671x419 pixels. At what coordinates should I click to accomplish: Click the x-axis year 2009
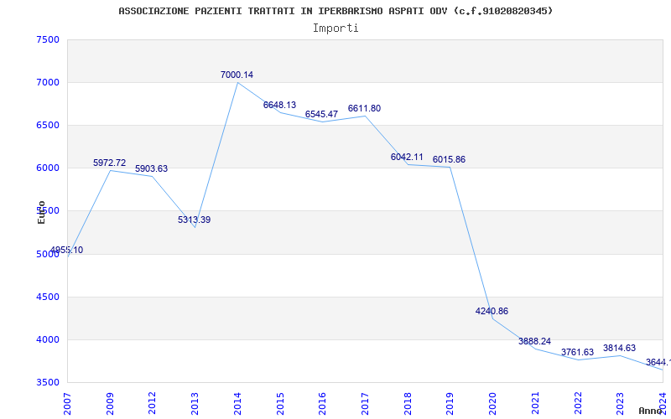click(x=110, y=403)
